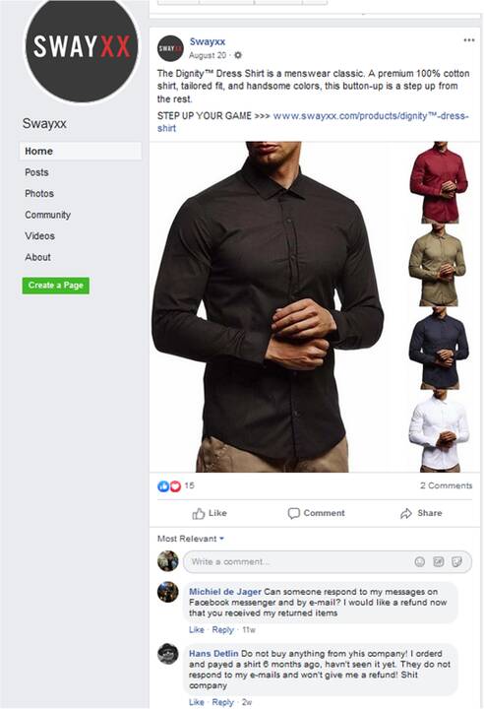Reply to Michiel de Jager's comment
484x709 pixels.
[222, 630]
